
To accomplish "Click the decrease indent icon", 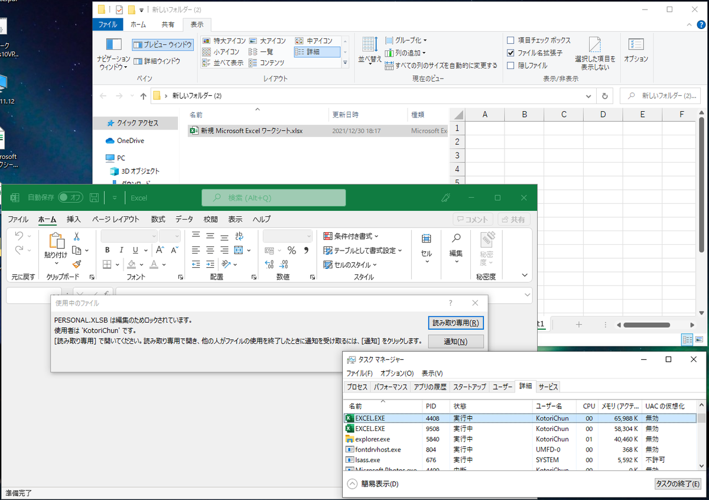I will coord(196,264).
